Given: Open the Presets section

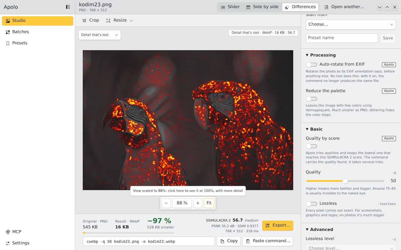Looking at the screenshot, I should coord(38,43).
